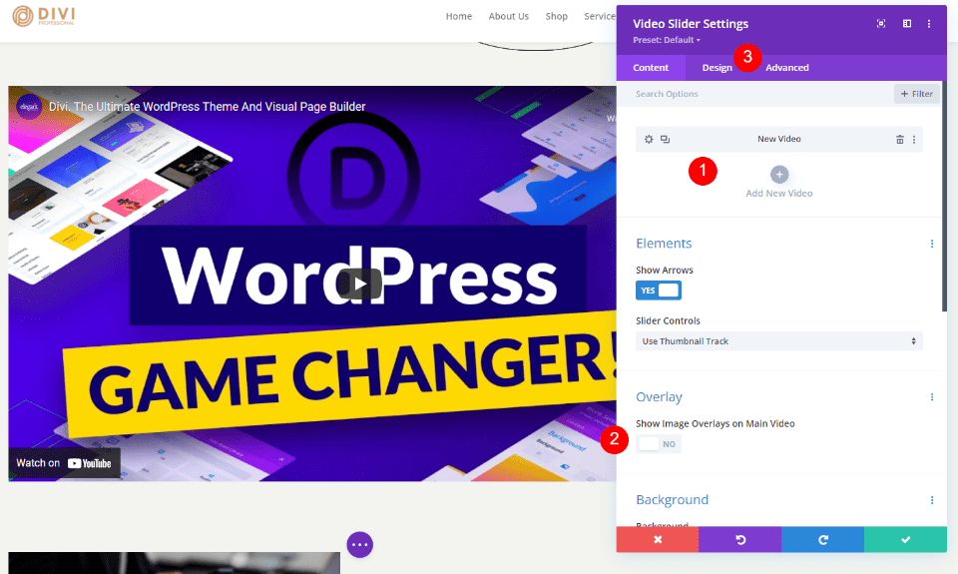958x574 pixels.
Task: Click the Add New Video label
Action: [x=779, y=194]
